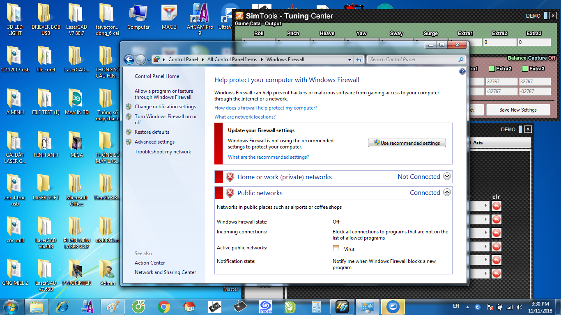Click the Control Panel icon in address bar
Screen dimensions: 561x315
click(x=156, y=59)
